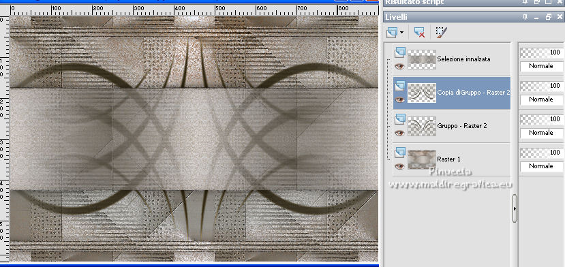Open blend mode Normale for Selezione innalzata
This screenshot has width=565, height=267.
[x=541, y=66]
